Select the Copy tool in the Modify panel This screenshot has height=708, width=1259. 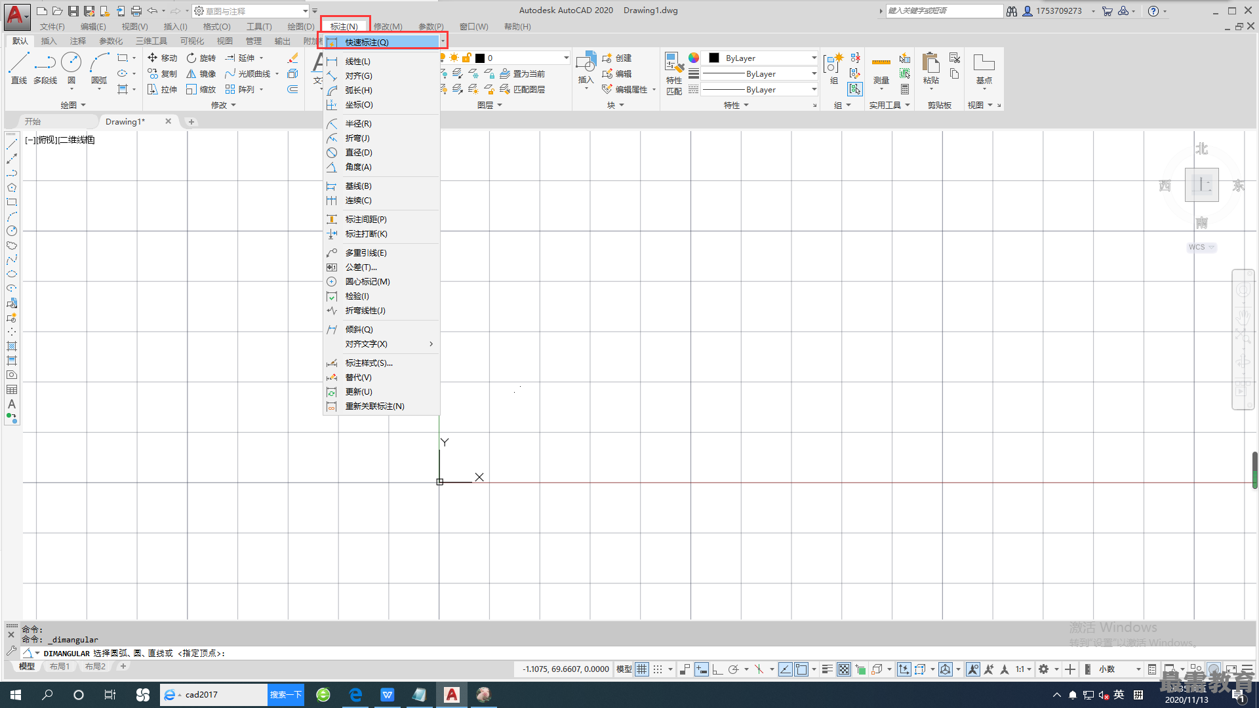tap(162, 73)
